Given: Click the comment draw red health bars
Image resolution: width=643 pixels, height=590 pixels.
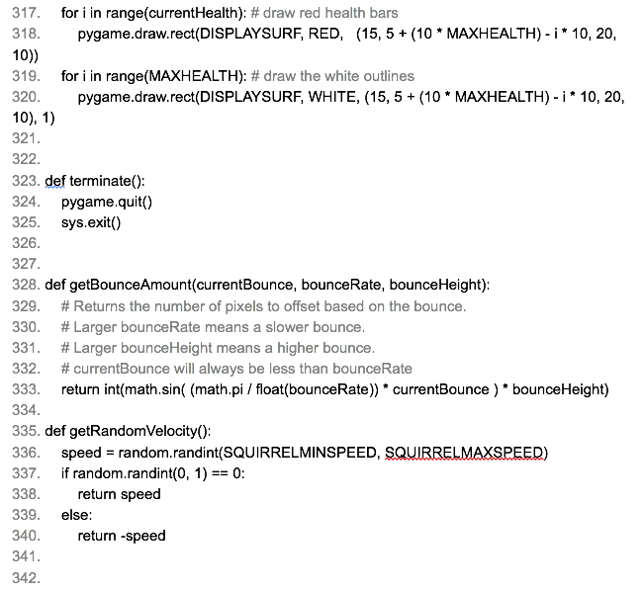Looking at the screenshot, I should [324, 13].
